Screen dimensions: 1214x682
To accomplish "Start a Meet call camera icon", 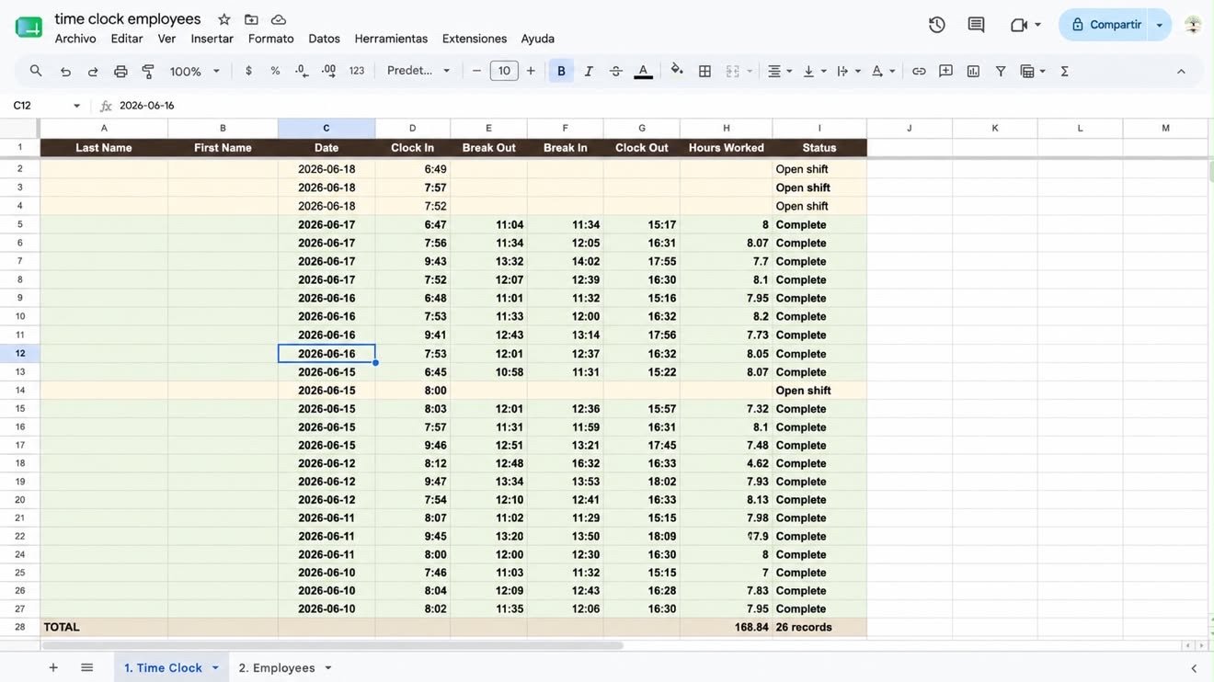I will (1019, 25).
